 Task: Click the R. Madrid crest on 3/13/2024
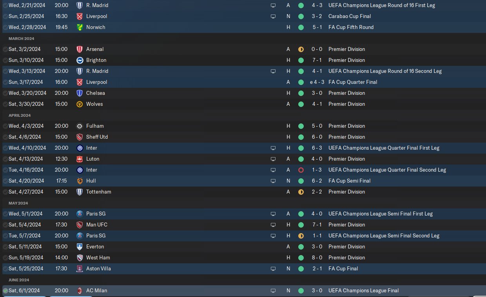click(80, 71)
